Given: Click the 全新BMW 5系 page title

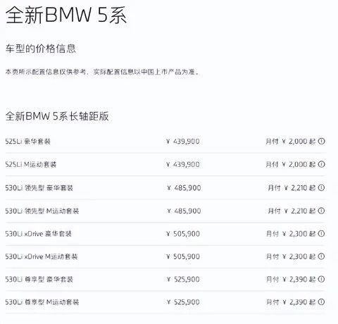Looking at the screenshot, I should (66, 15).
